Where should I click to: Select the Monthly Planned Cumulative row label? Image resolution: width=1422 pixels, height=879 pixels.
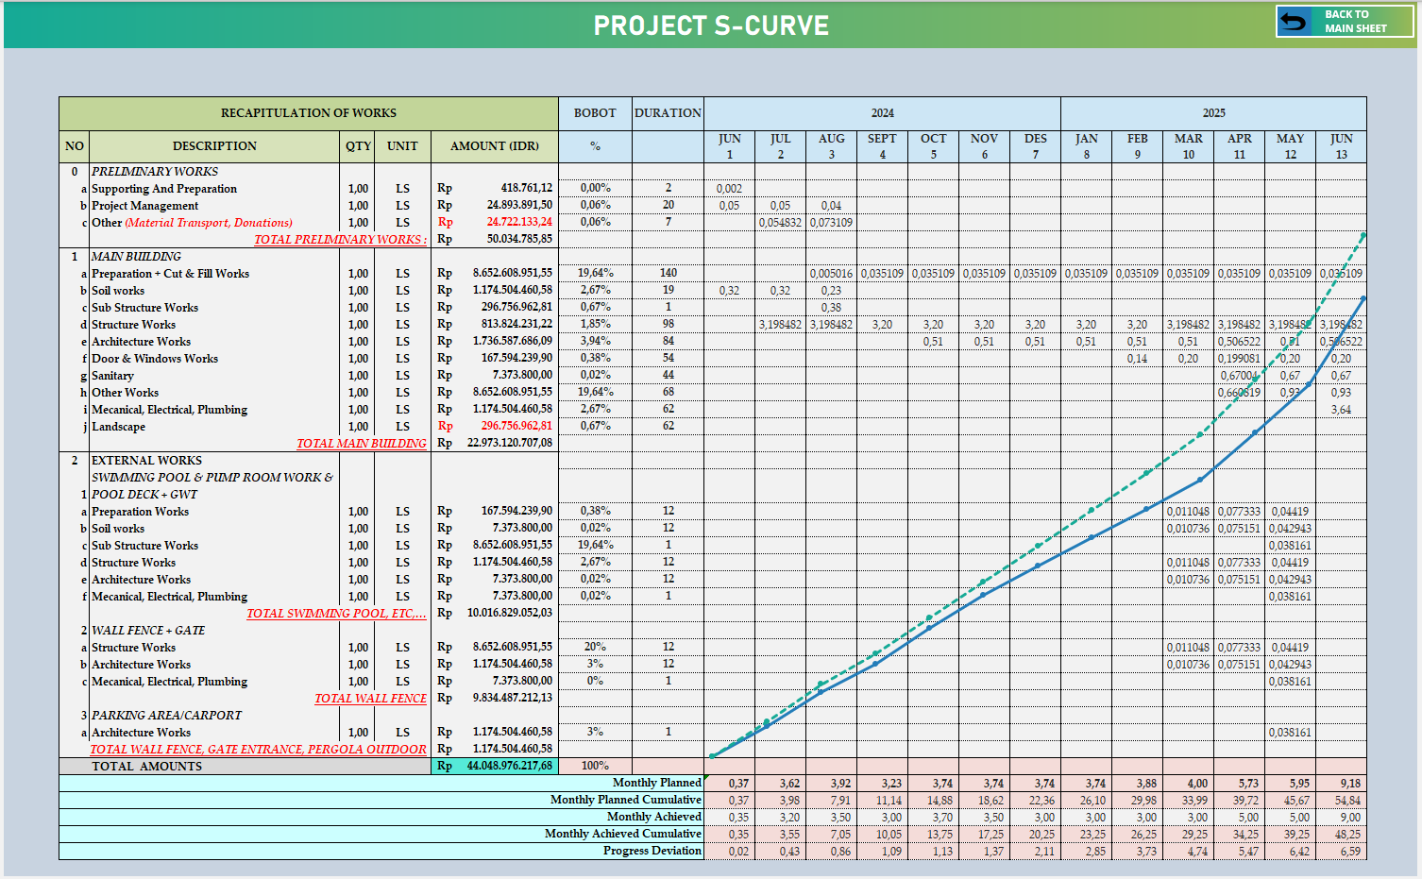point(625,800)
